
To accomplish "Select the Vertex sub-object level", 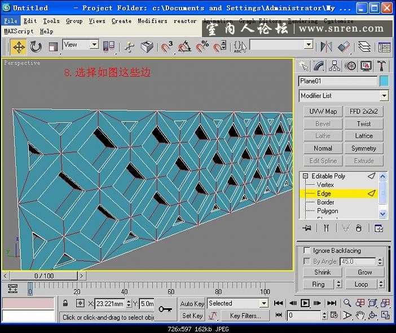I will point(325,185).
